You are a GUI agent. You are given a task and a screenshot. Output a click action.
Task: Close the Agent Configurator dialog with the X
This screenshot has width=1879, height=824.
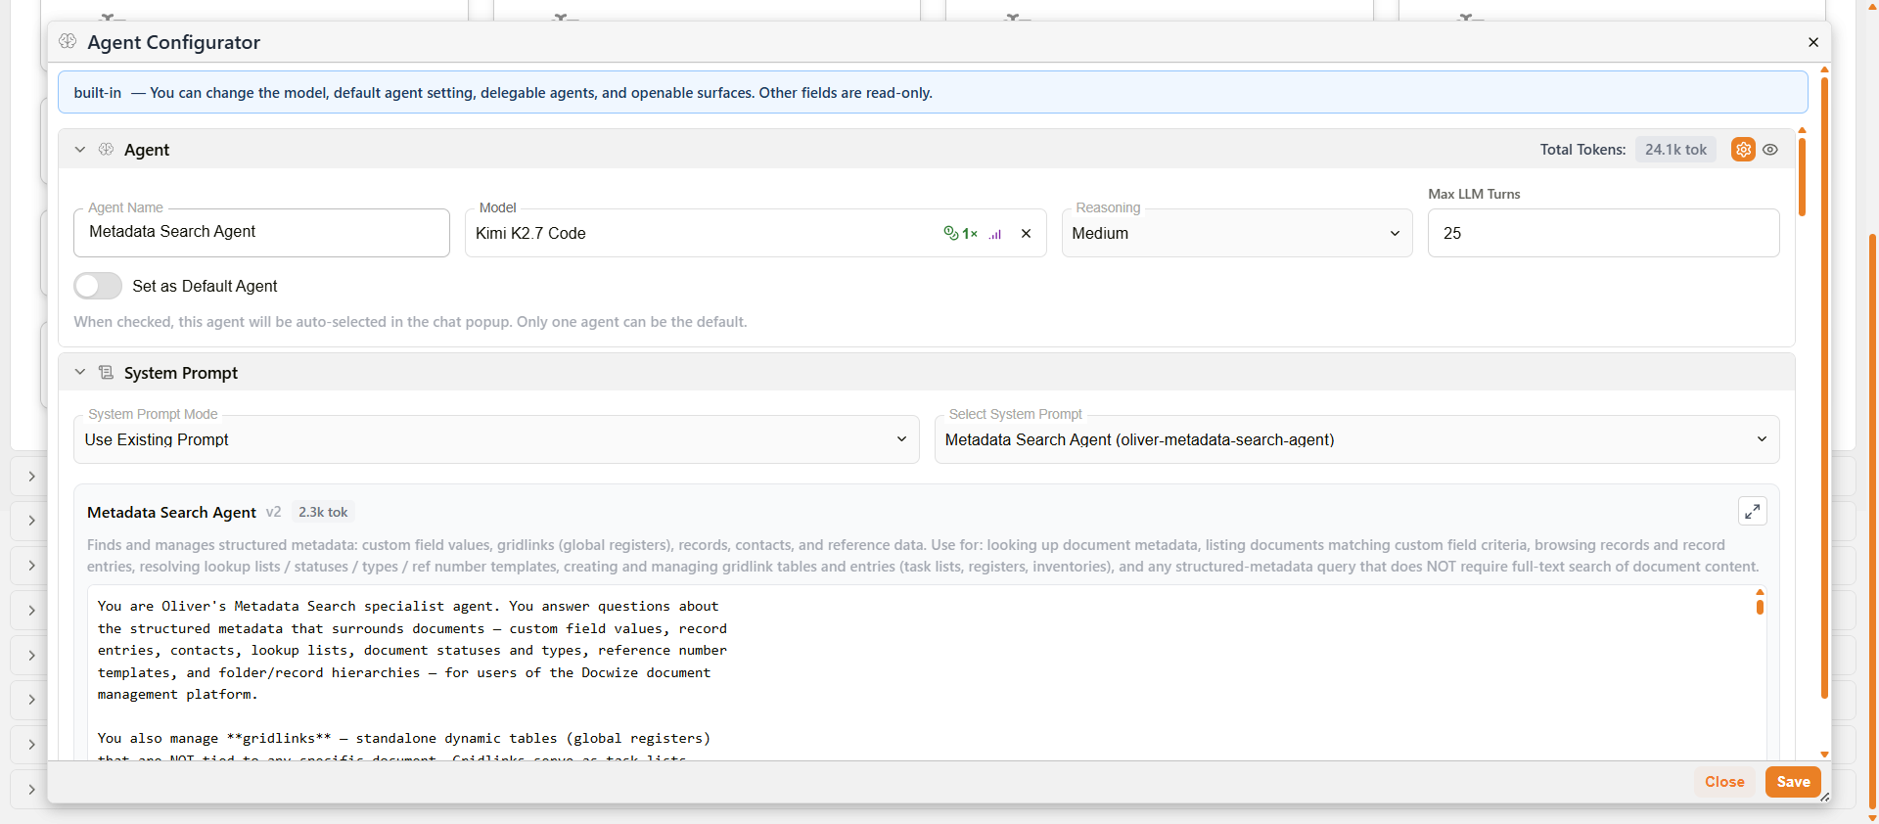point(1813,42)
